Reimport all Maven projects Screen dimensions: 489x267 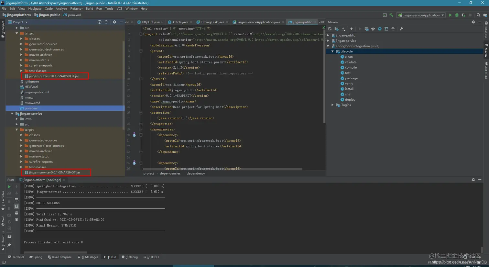point(330,29)
